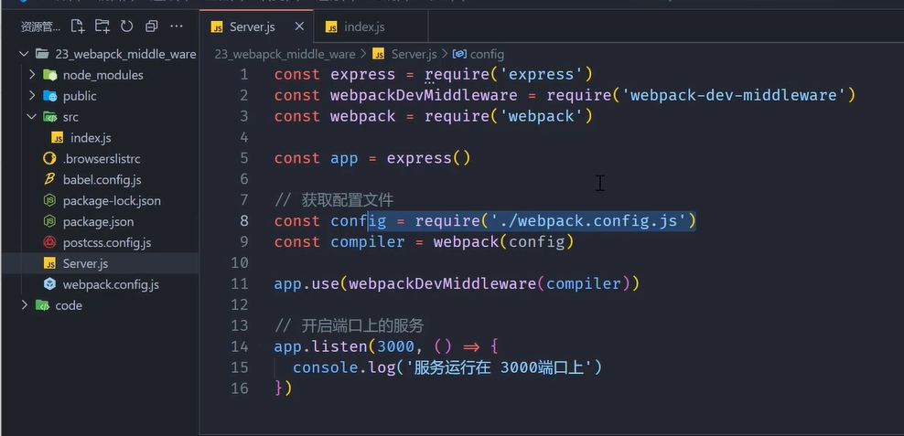Click console.log on line 15
904x436 pixels.
344,367
